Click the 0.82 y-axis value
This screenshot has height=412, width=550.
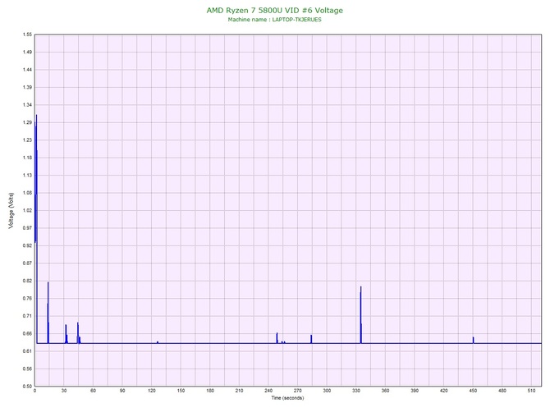pyautogui.click(x=27, y=281)
